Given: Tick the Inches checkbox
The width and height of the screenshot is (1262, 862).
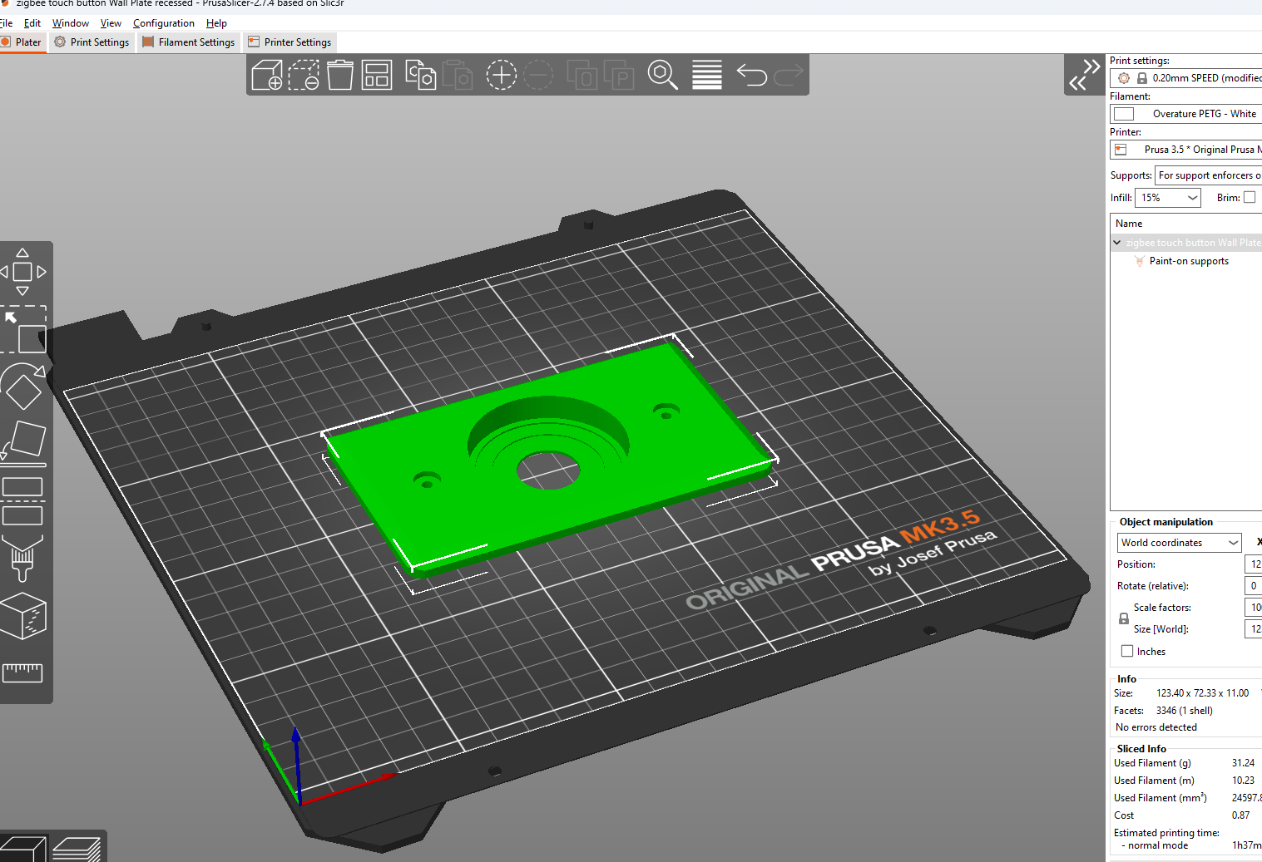Looking at the screenshot, I should (1127, 652).
